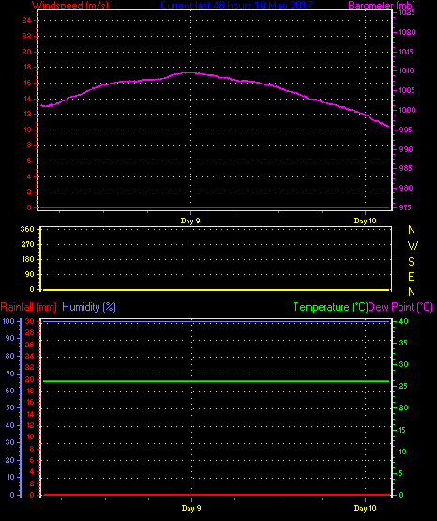Click the W compass letter beside the wind direction graph
The height and width of the screenshot is (521, 437).
point(413,246)
